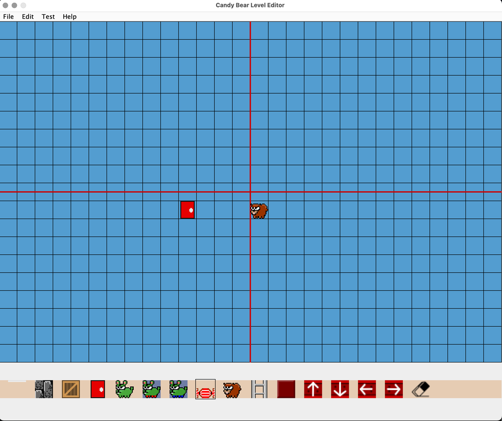Viewport: 502px width, 421px height.
Task: Select the green enemy with red feet
Action: click(x=152, y=389)
